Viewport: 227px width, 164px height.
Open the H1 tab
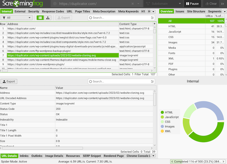point(143,12)
